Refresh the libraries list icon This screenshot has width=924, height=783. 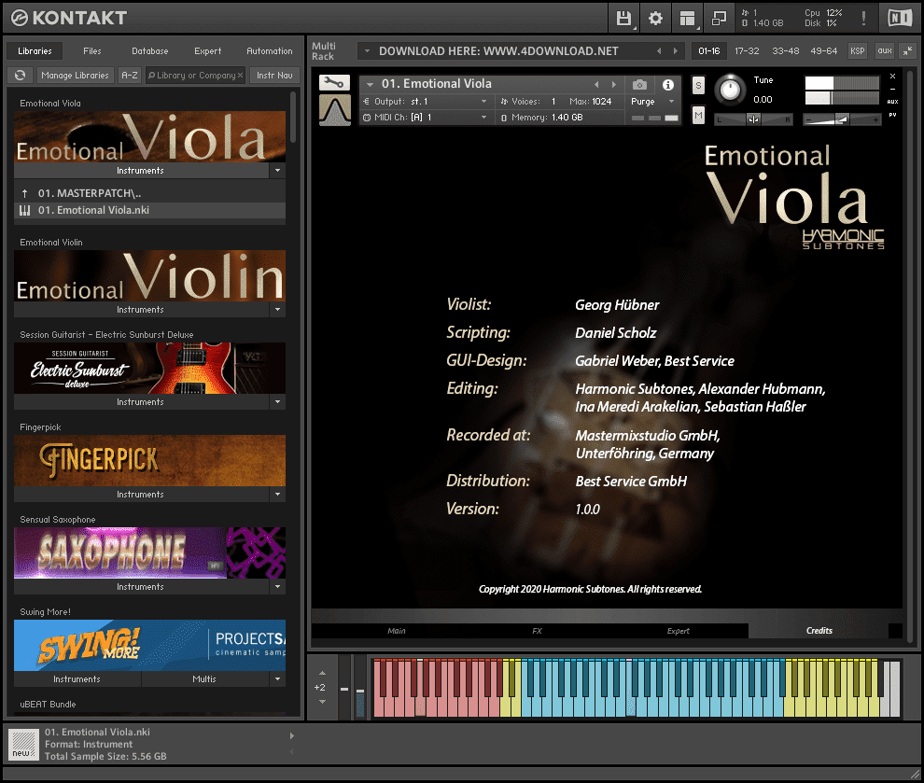point(20,76)
